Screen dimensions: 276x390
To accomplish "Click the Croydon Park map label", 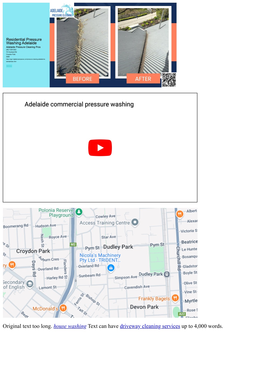I will tap(33, 251).
